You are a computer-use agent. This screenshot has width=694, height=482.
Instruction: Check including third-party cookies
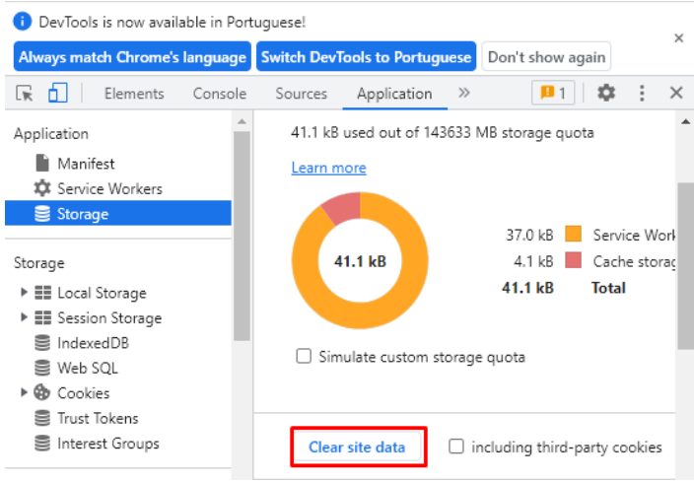[x=456, y=447]
